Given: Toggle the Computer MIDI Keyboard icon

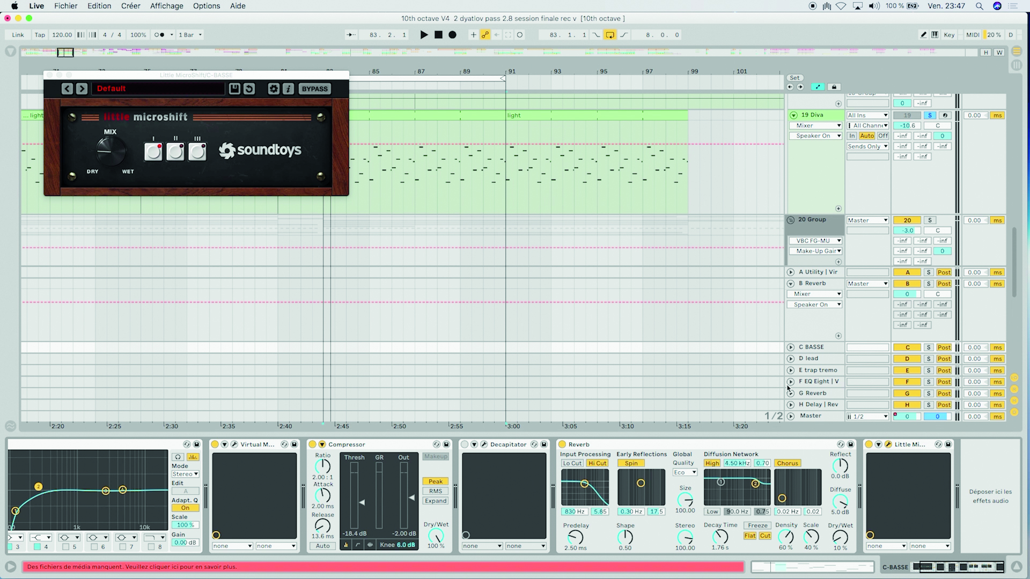Looking at the screenshot, I should click(935, 35).
